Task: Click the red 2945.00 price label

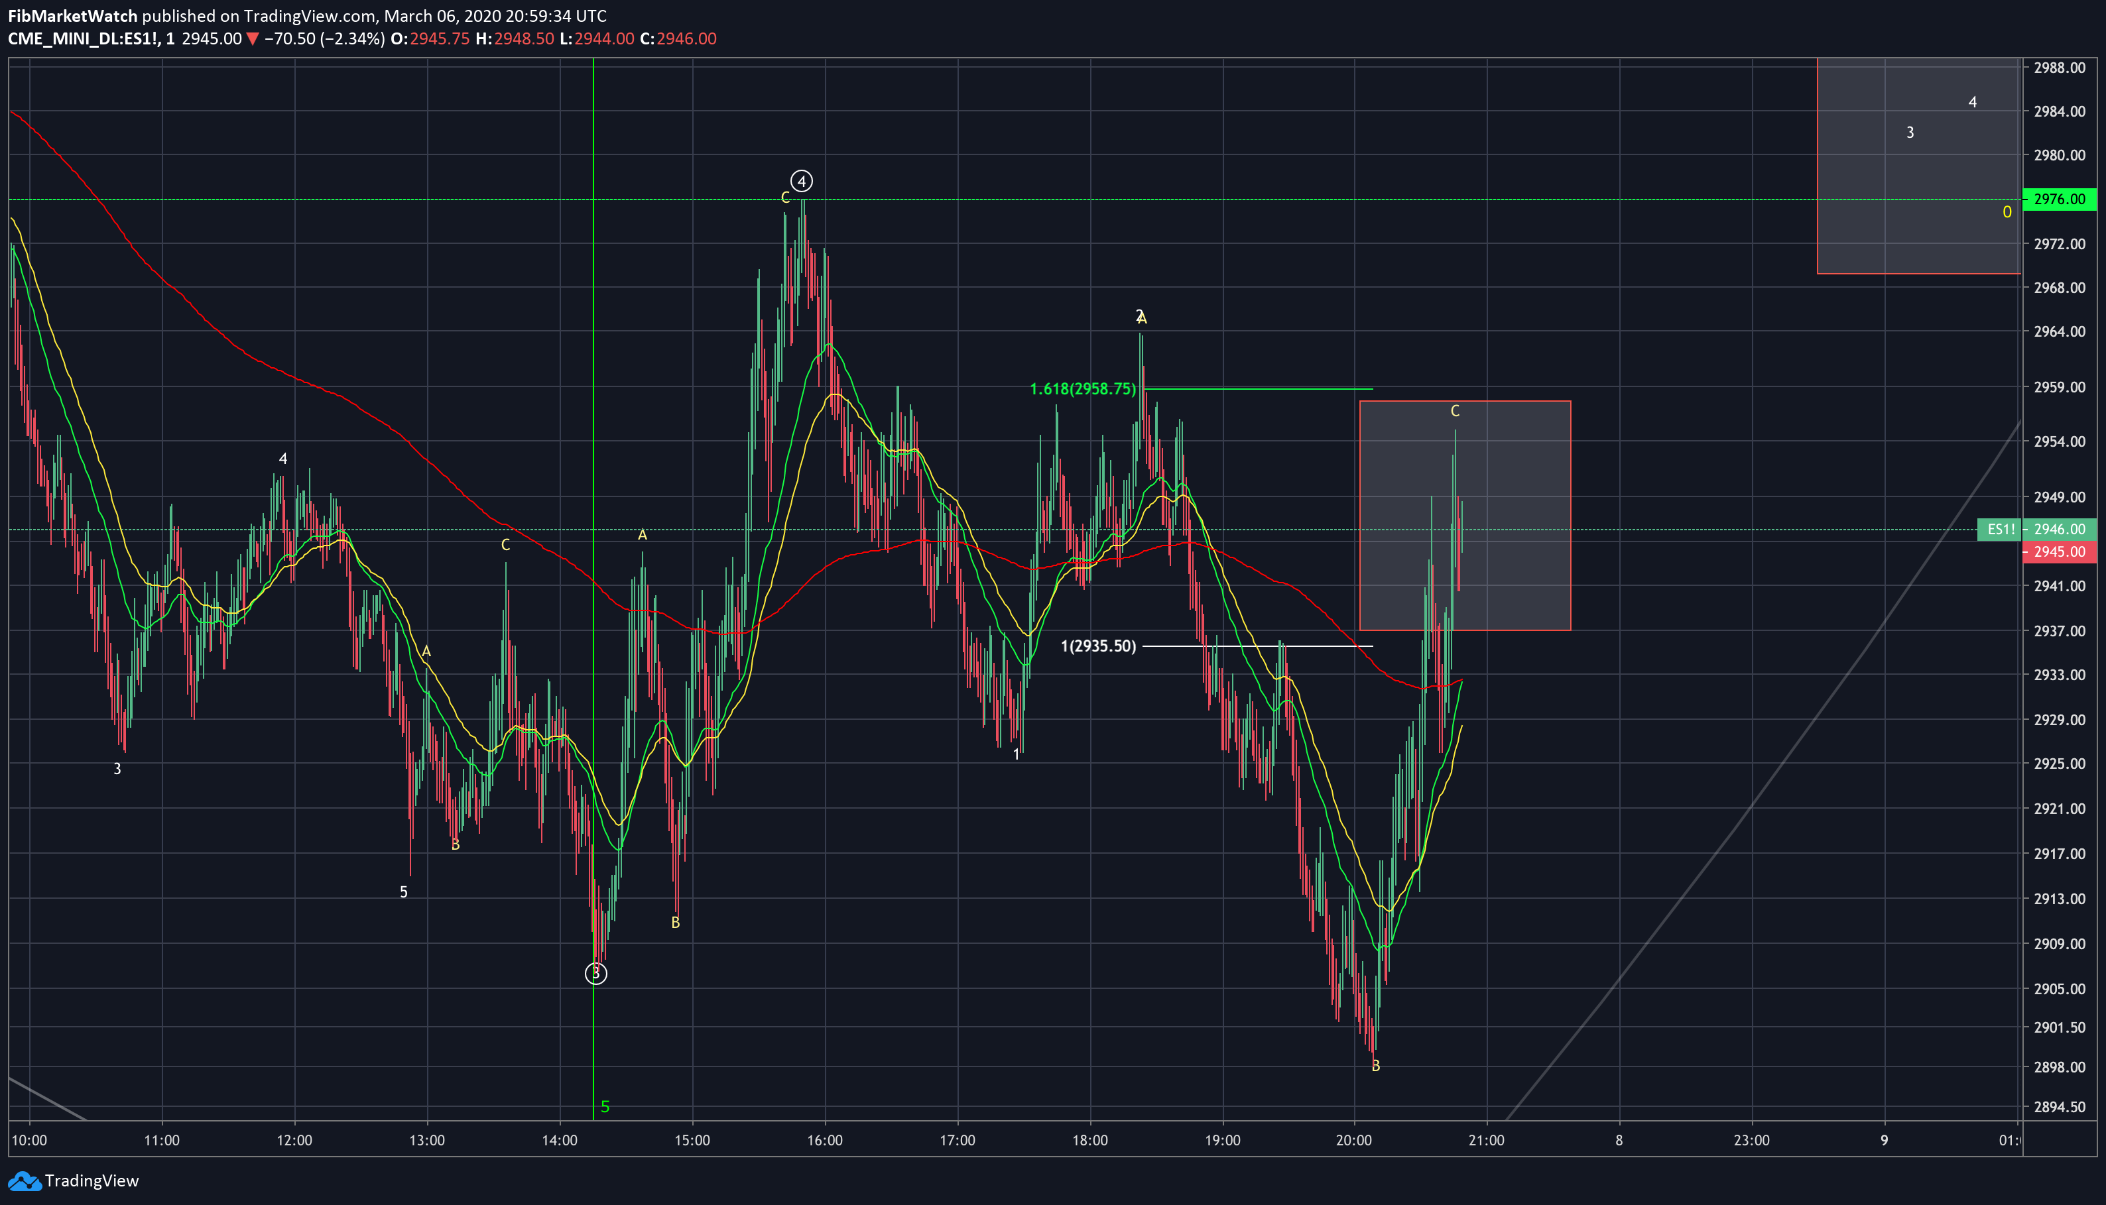Action: tap(2060, 552)
